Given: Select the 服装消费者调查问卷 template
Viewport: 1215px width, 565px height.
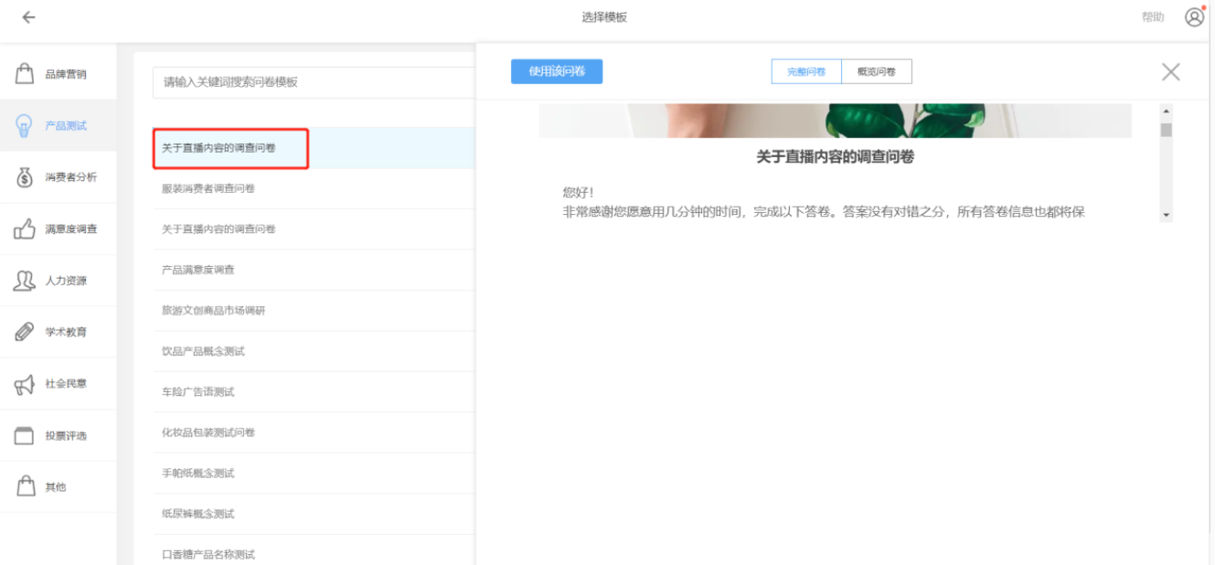Looking at the screenshot, I should [208, 188].
